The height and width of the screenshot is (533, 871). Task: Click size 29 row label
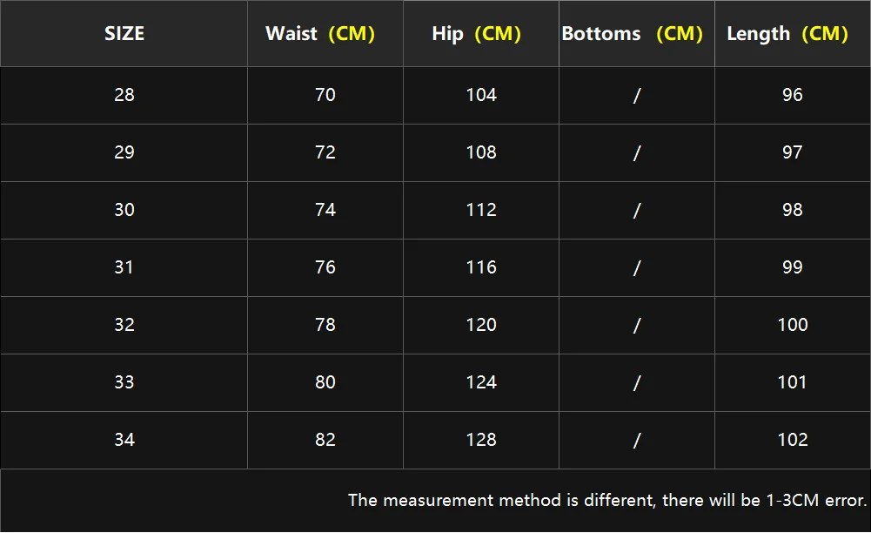[124, 152]
